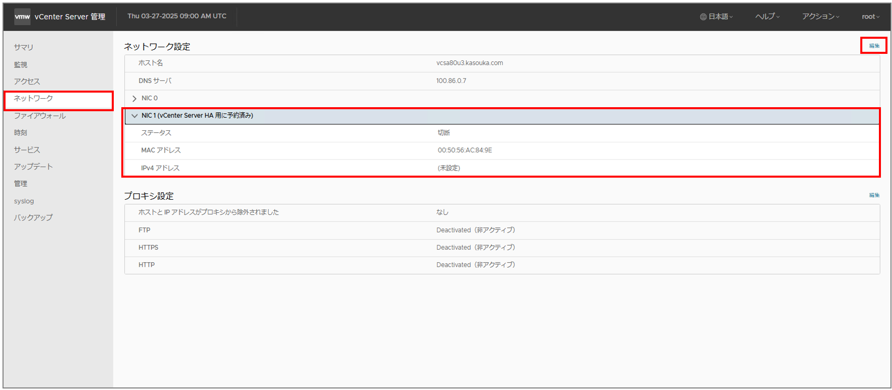
Task: Click the (未設定) IPv4 value
Action: (x=449, y=168)
